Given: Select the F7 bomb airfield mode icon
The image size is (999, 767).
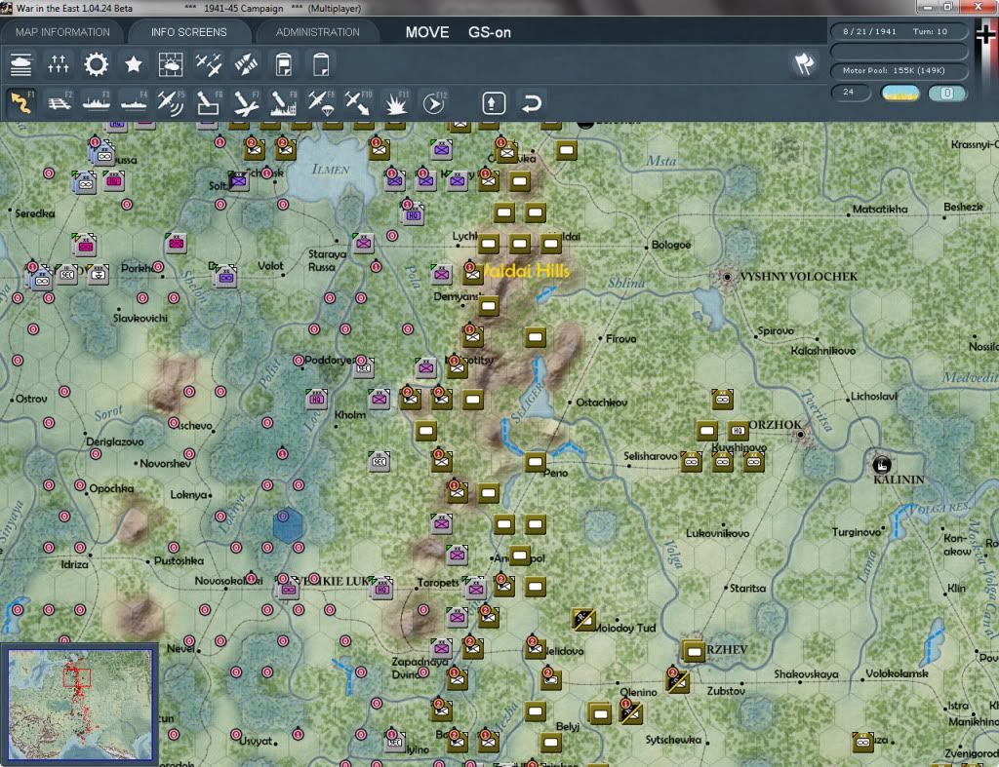Looking at the screenshot, I should [246, 103].
